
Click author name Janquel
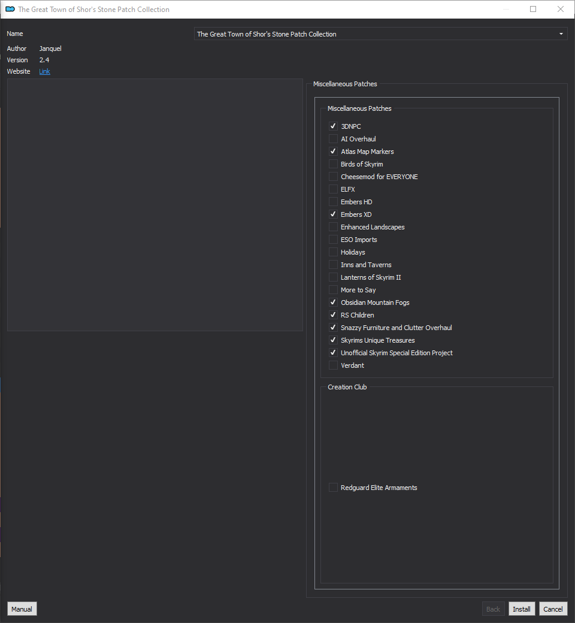[x=50, y=49]
